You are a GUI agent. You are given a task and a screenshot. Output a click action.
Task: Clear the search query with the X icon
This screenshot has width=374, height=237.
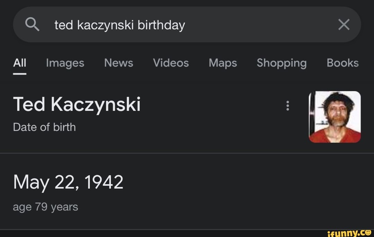(344, 24)
